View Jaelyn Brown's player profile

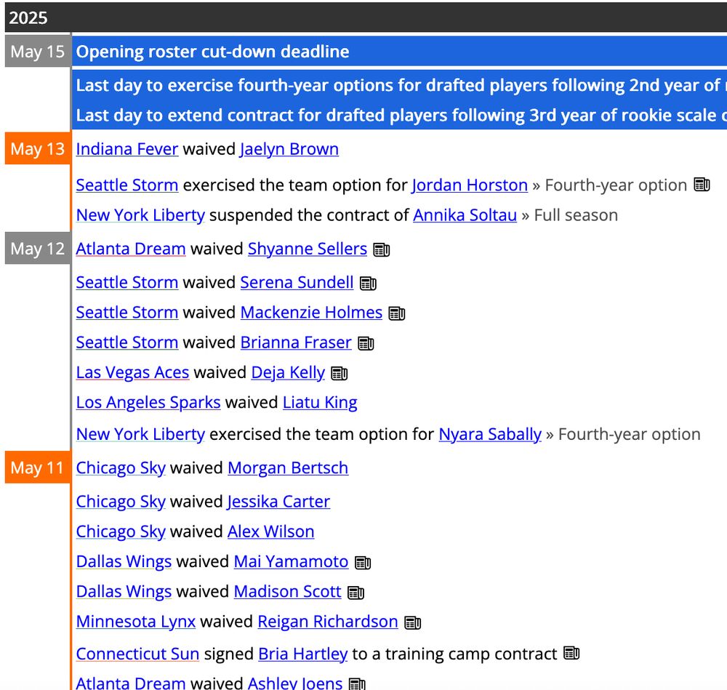[289, 149]
